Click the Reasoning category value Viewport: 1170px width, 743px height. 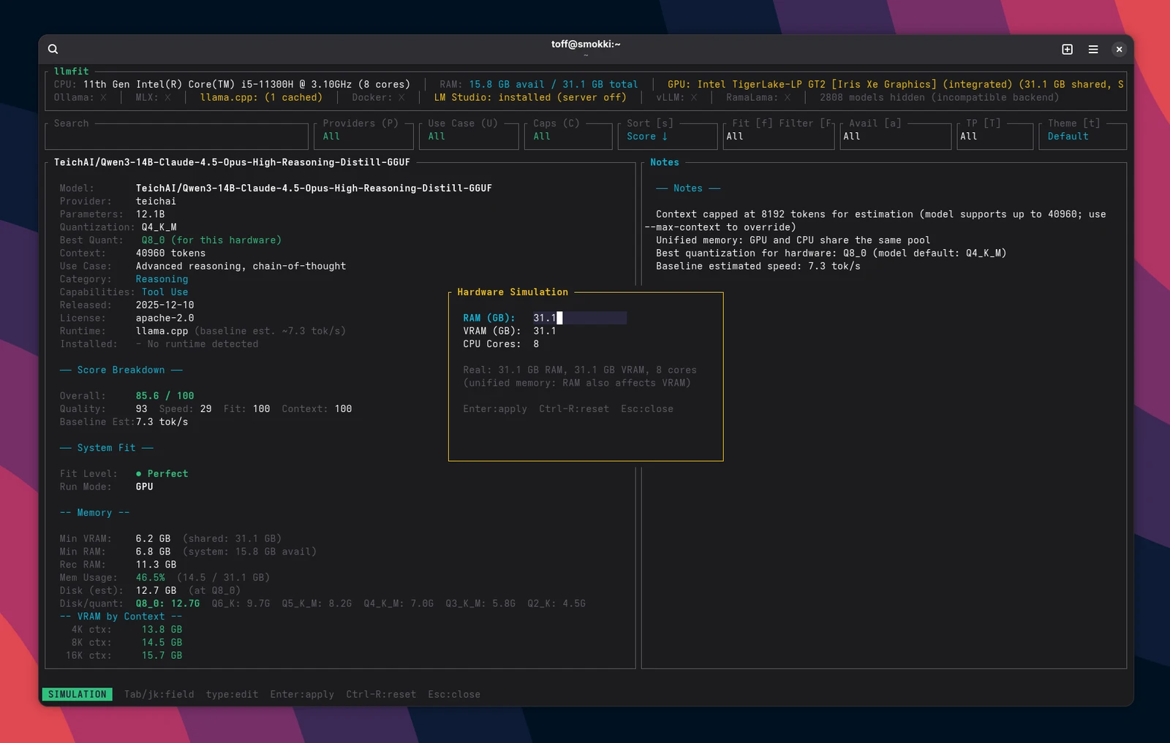pos(162,279)
